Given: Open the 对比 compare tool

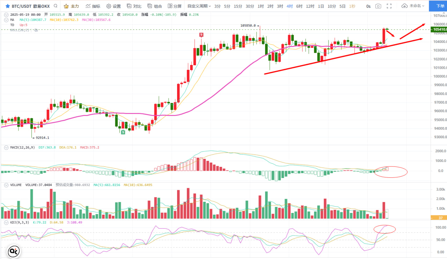Looking at the screenshot, I should click(x=134, y=6).
